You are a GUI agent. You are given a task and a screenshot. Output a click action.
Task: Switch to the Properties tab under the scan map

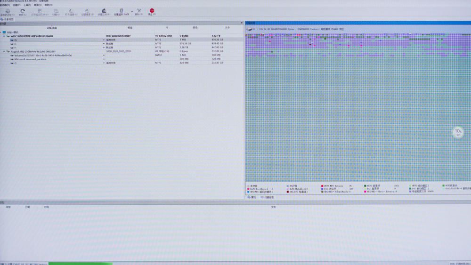click(252, 197)
